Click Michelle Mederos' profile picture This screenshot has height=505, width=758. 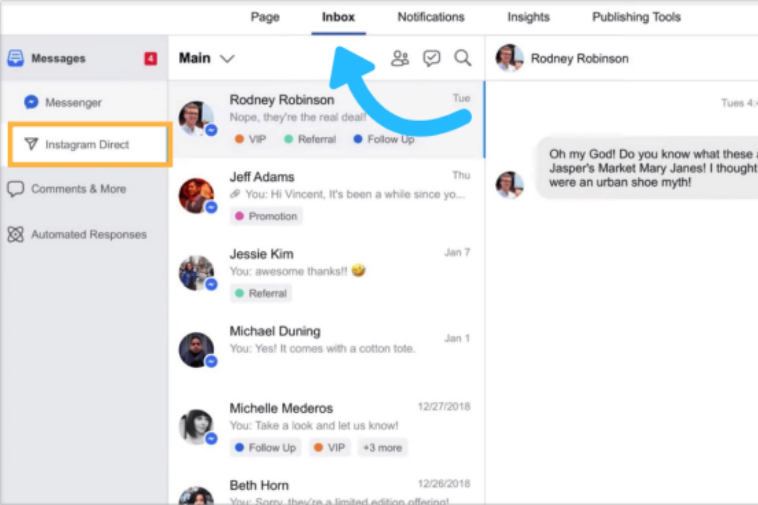(x=197, y=427)
